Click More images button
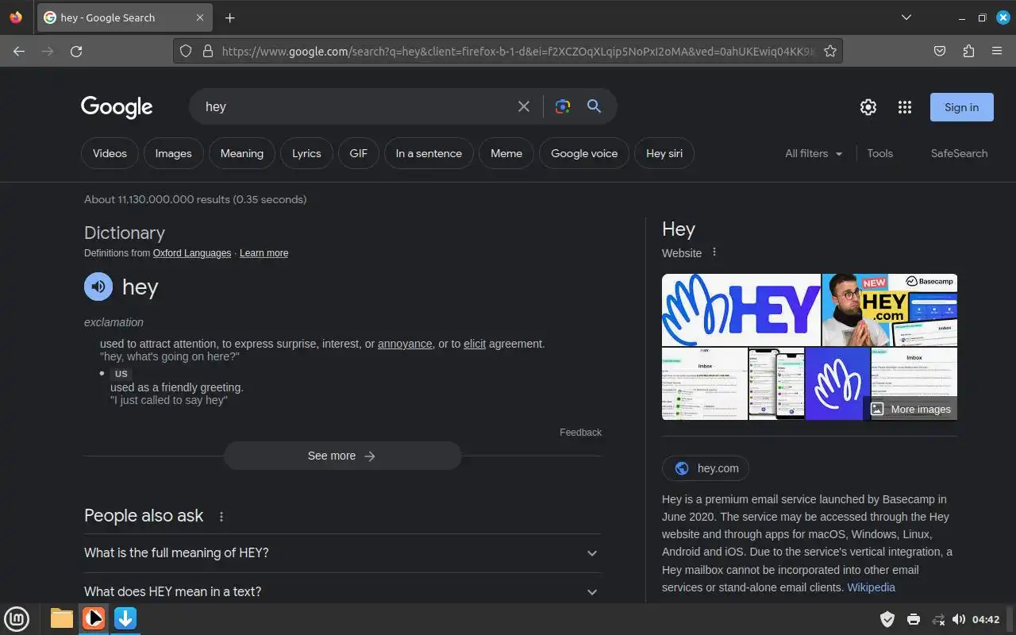The image size is (1016, 635). coord(910,409)
